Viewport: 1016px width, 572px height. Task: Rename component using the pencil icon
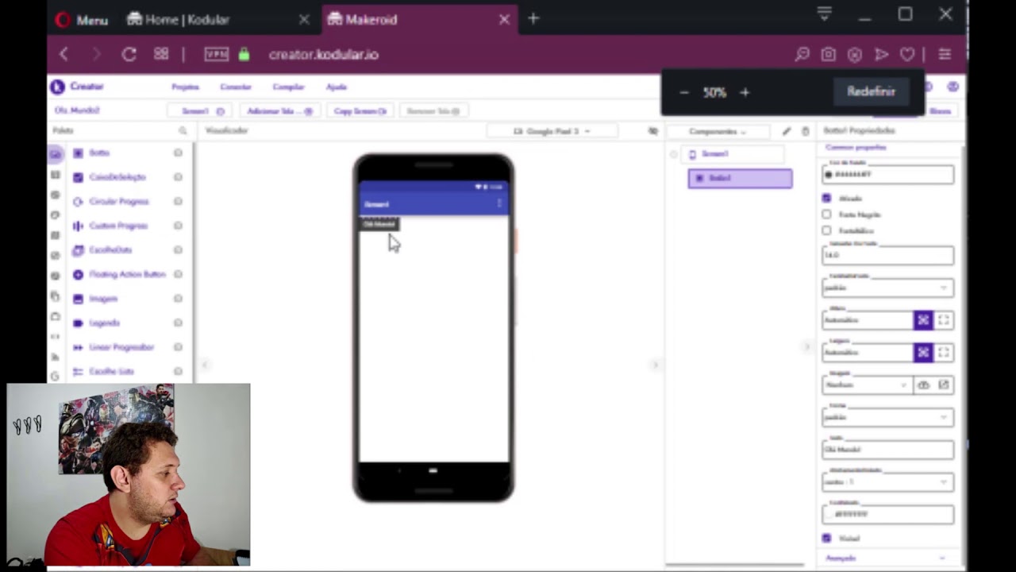tap(787, 131)
